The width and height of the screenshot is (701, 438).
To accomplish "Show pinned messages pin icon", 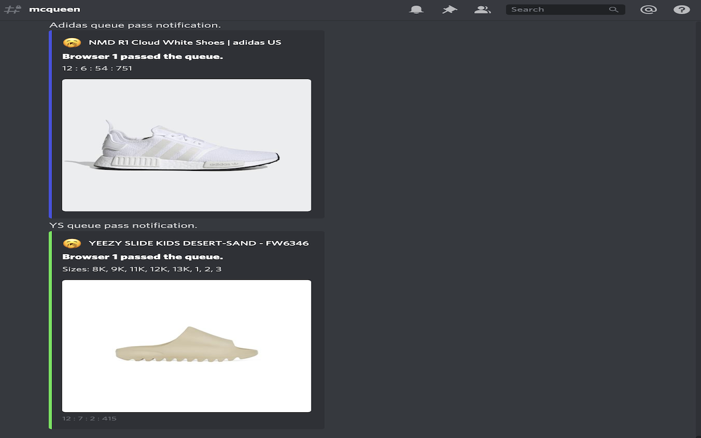I will click(x=450, y=9).
